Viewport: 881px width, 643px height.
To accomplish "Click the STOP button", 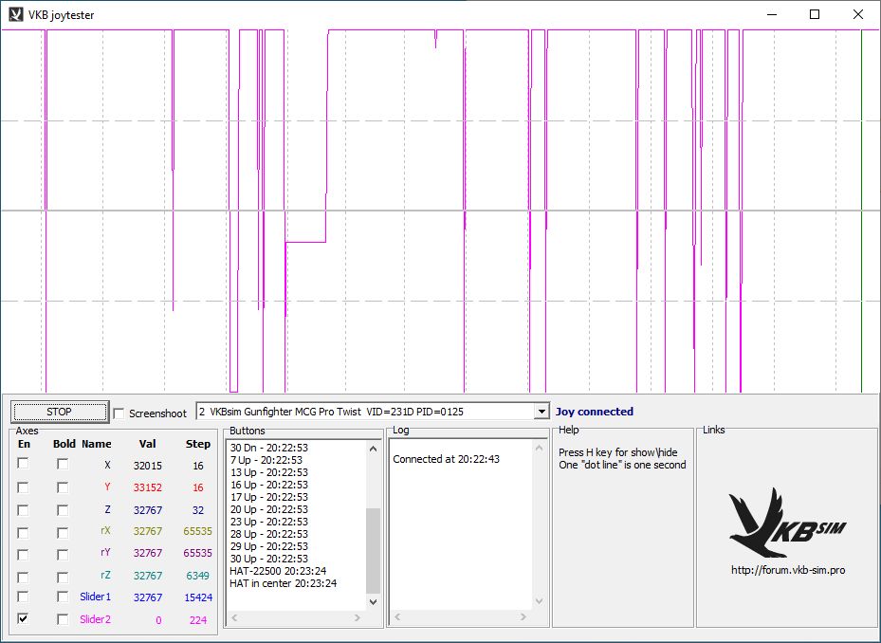I will point(59,412).
